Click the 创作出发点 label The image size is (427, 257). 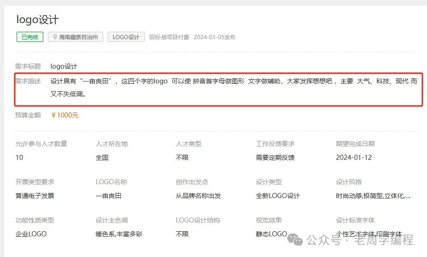pos(192,182)
